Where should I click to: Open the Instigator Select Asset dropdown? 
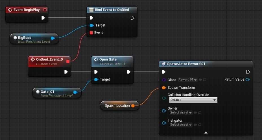click(x=181, y=125)
